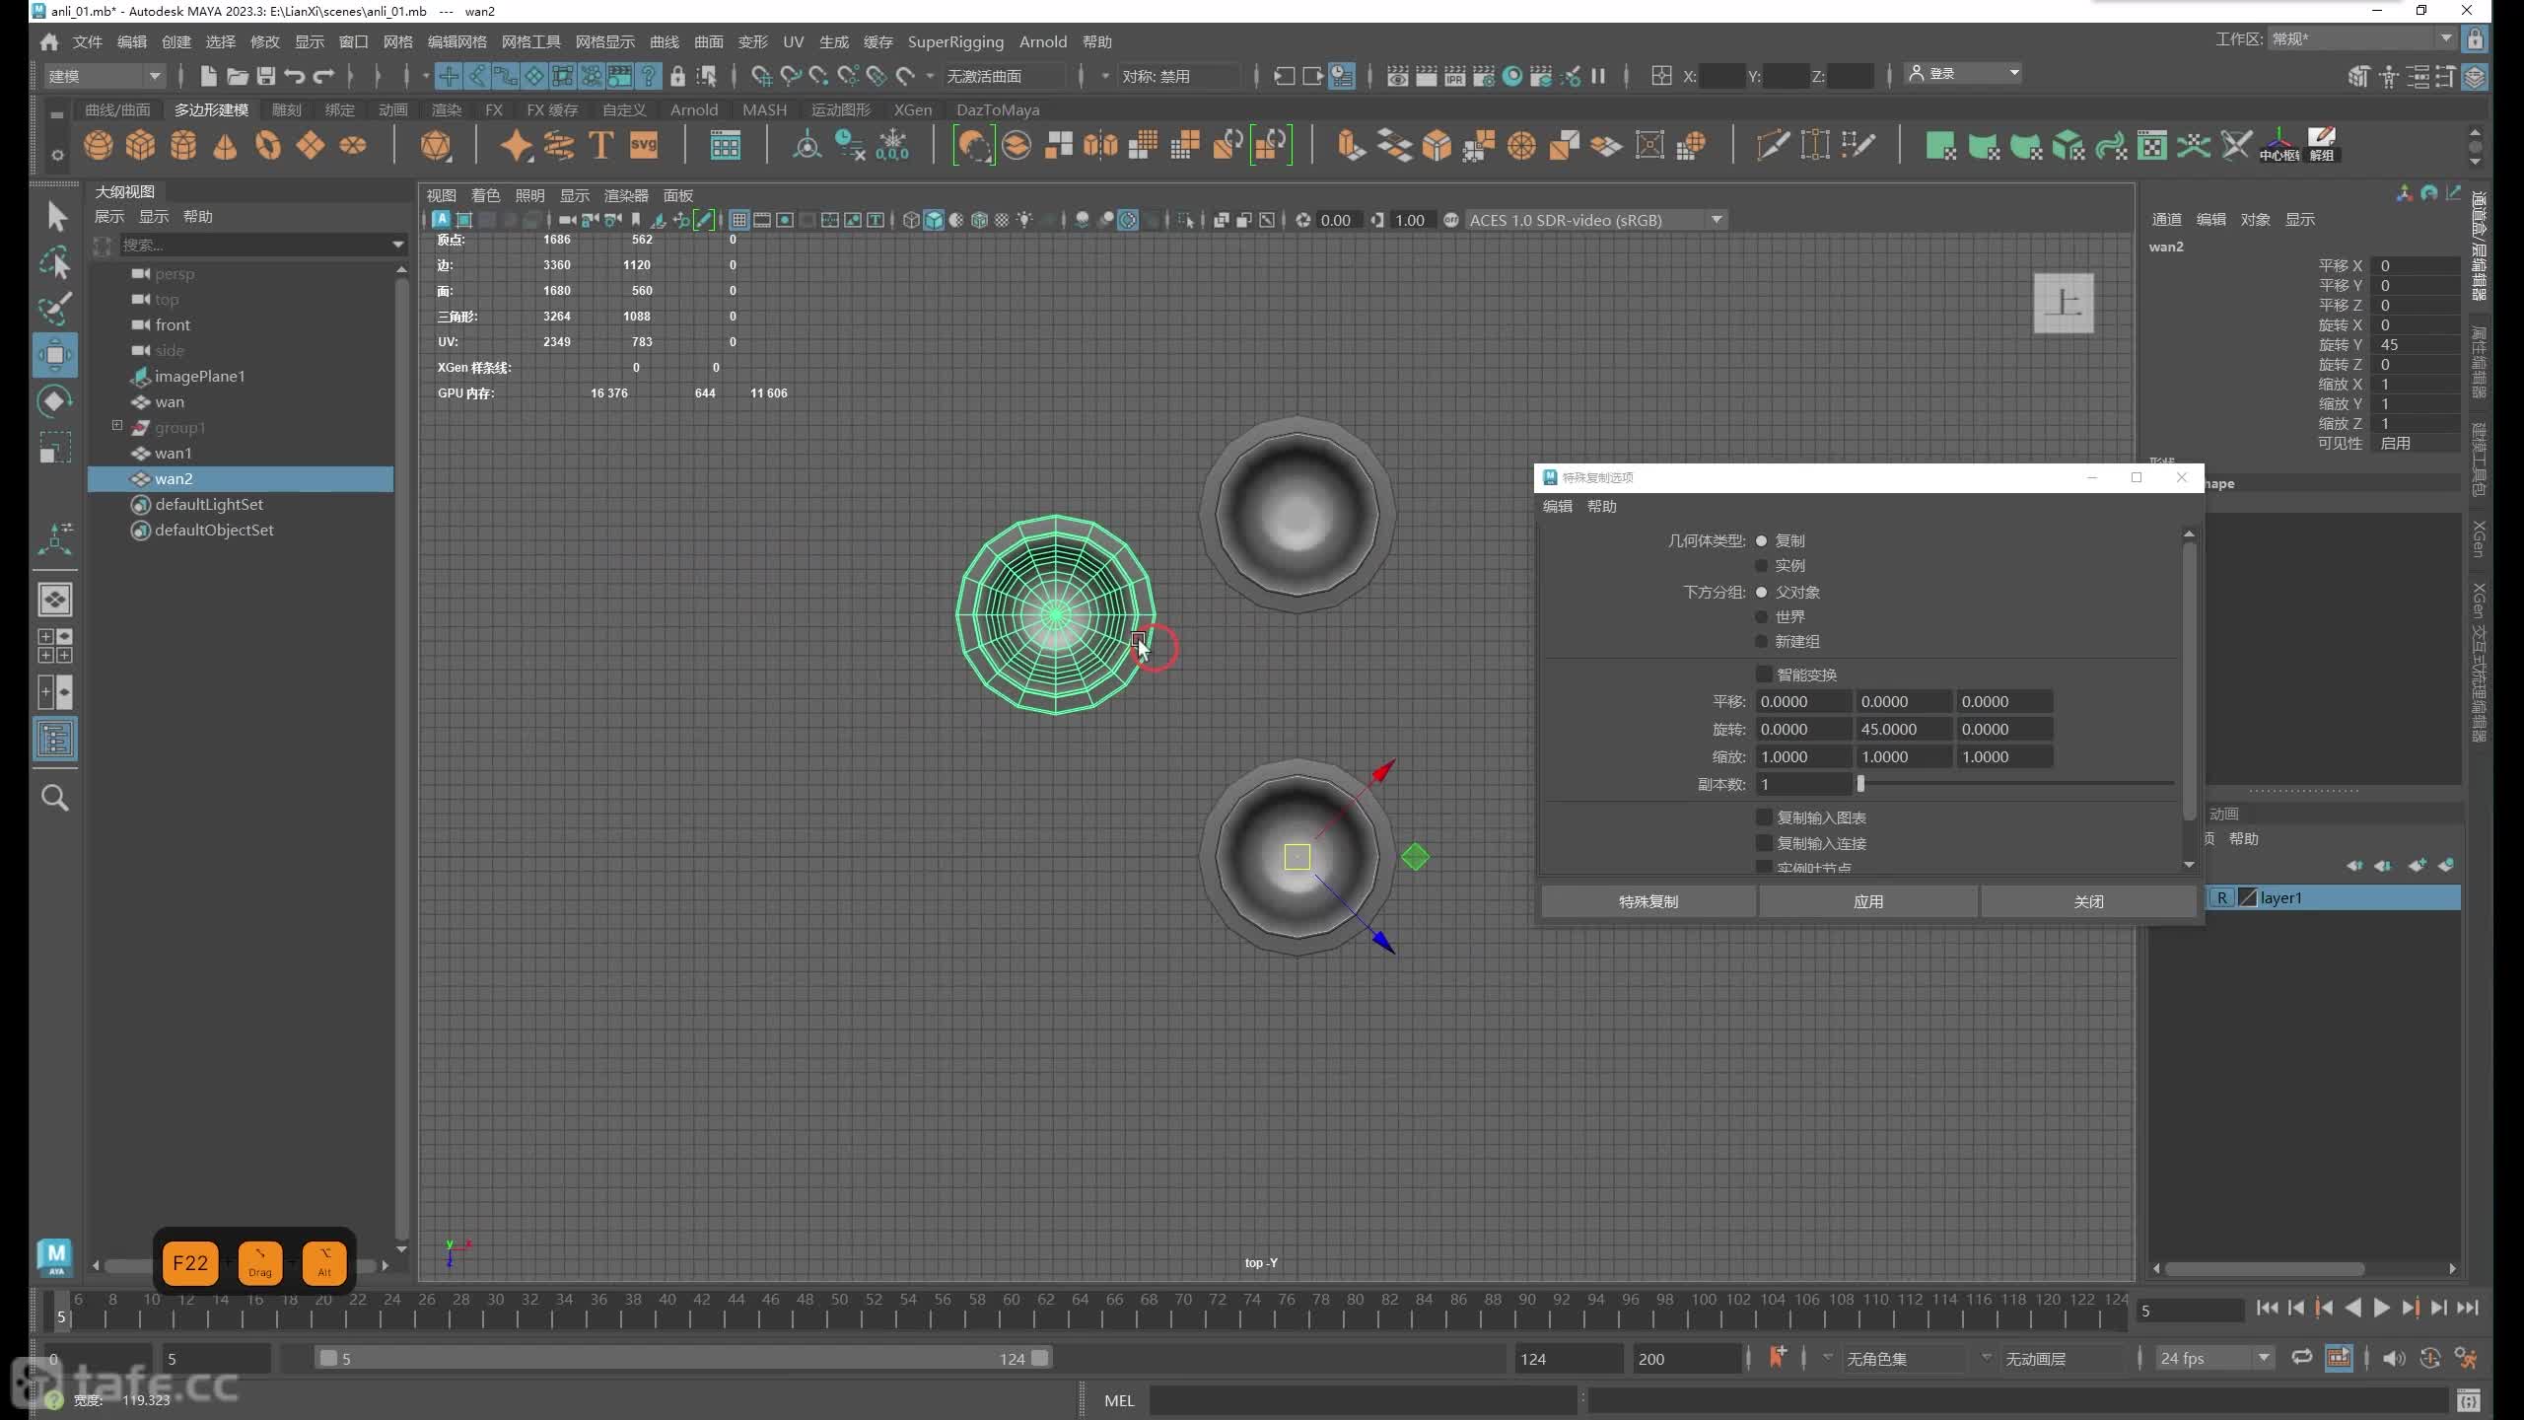Select the polygon cube shelf icon
Screen dimensions: 2524x1420
click(140, 146)
